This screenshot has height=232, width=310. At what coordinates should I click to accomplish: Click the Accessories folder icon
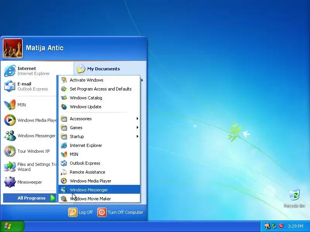[x=64, y=119]
